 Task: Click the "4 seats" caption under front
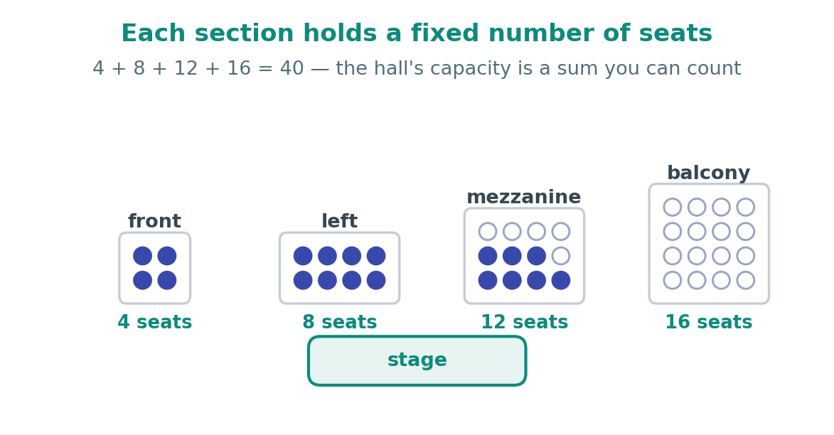pos(155,322)
